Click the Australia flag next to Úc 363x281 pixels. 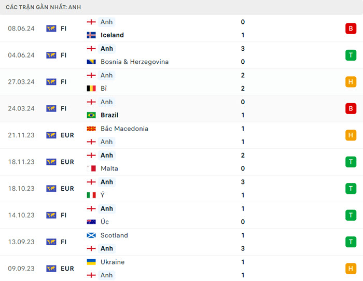(91, 222)
